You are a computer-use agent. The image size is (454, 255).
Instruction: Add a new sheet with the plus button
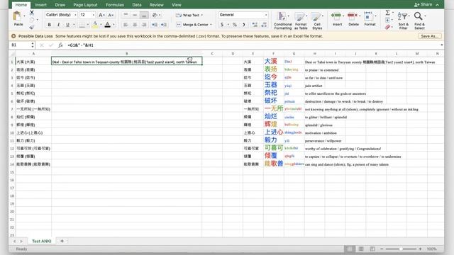(62, 241)
